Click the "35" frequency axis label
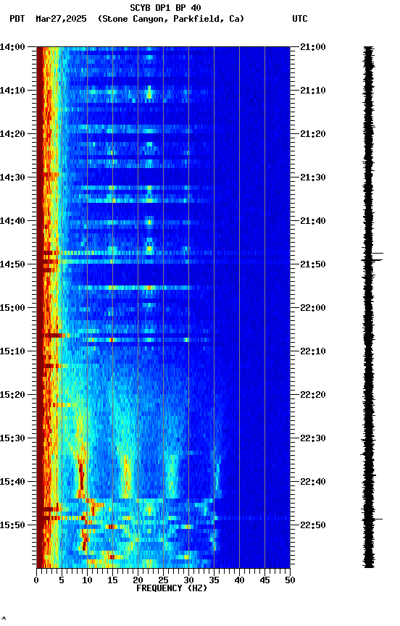Image resolution: width=400 pixels, height=626 pixels. pos(214,580)
